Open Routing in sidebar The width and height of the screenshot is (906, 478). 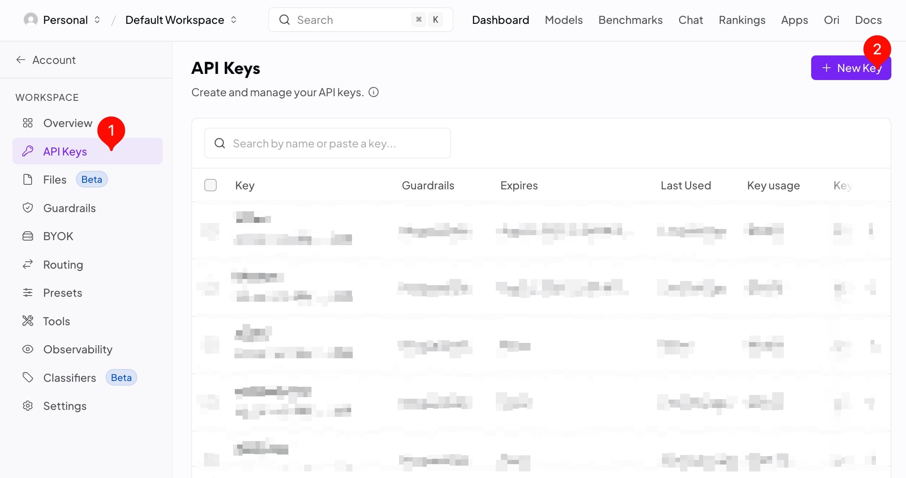click(88, 264)
